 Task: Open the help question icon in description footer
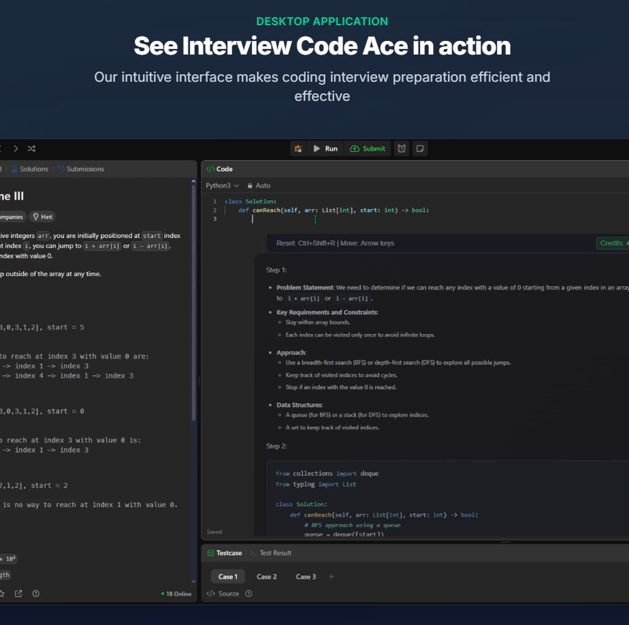coord(35,594)
